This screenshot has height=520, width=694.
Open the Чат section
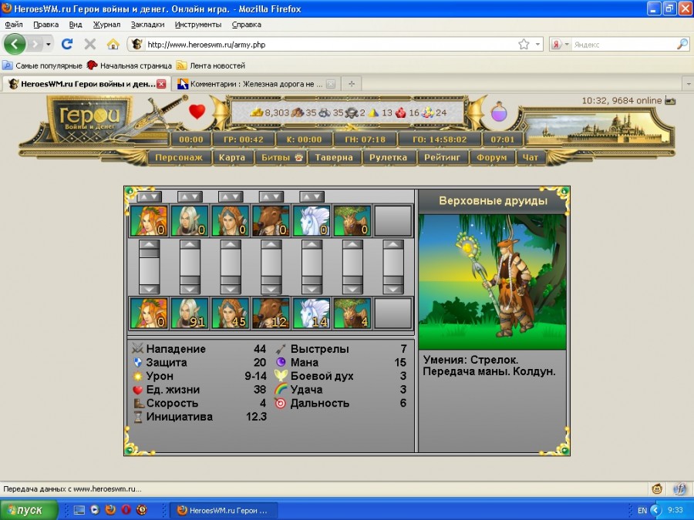coord(531,157)
